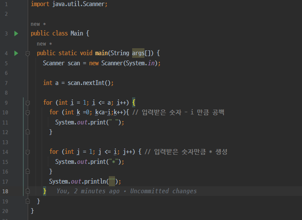Collapse the j for loop on line 14
Image resolution: width=302 pixels, height=220 pixels.
coord(28,152)
